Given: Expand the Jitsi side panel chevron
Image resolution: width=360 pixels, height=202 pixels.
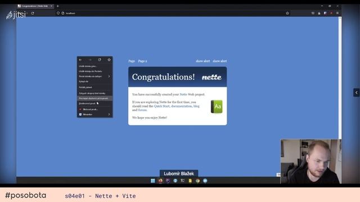Looking at the screenshot, I should pos(356,93).
